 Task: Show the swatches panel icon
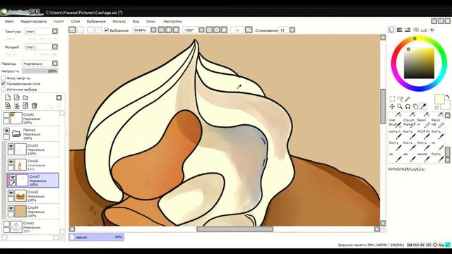tap(424, 30)
